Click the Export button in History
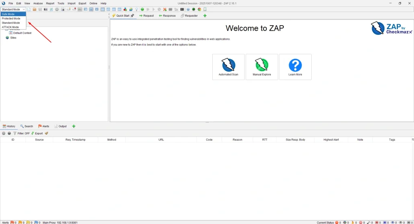The width and height of the screenshot is (414, 224). click(37, 133)
